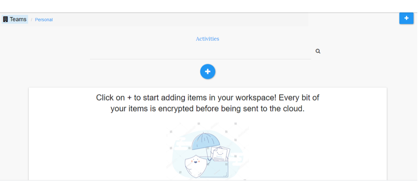Open the Activities link
The width and height of the screenshot is (420, 181).
coord(207,39)
